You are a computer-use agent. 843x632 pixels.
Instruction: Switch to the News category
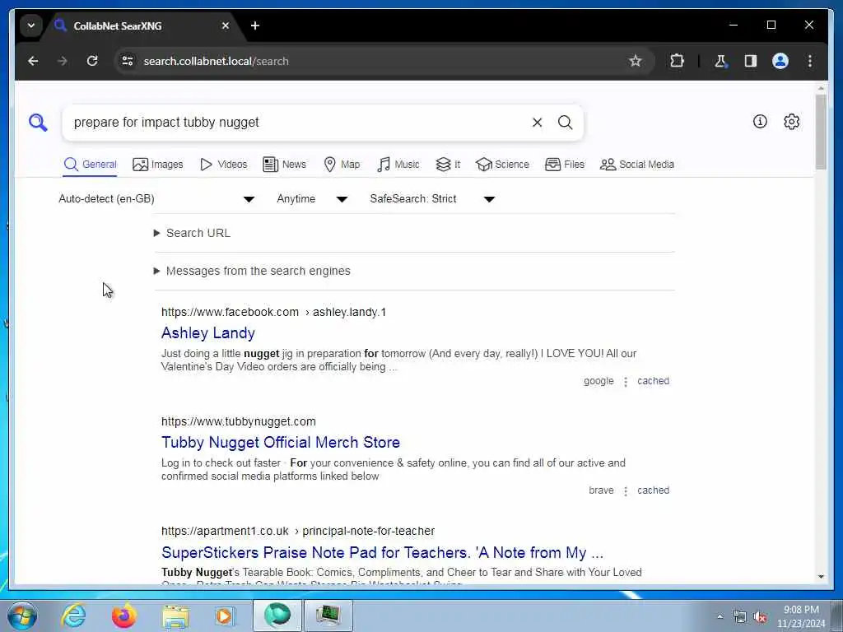[x=284, y=165]
